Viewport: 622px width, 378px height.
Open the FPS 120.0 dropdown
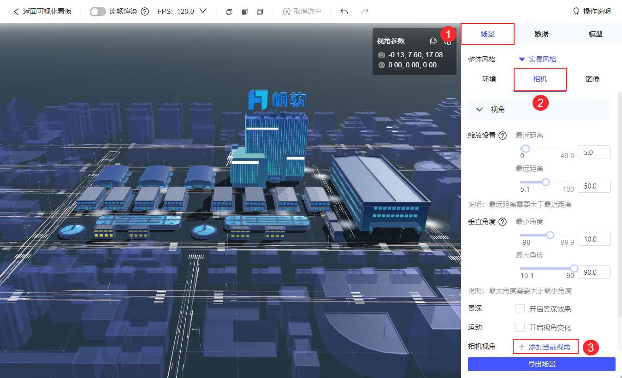coord(202,11)
